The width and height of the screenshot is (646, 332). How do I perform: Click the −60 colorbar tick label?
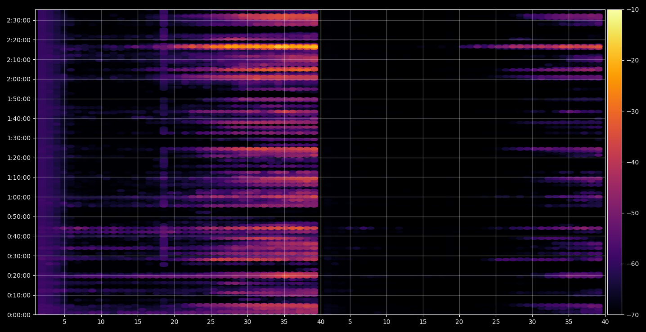pyautogui.click(x=632, y=264)
